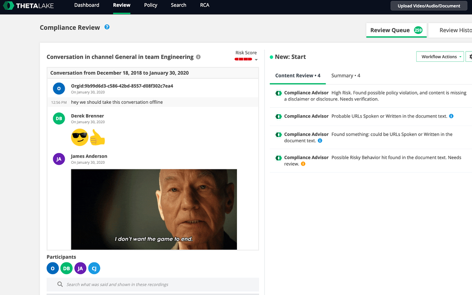This screenshot has height=295, width=472.
Task: Open the Review menu item
Action: click(x=122, y=5)
